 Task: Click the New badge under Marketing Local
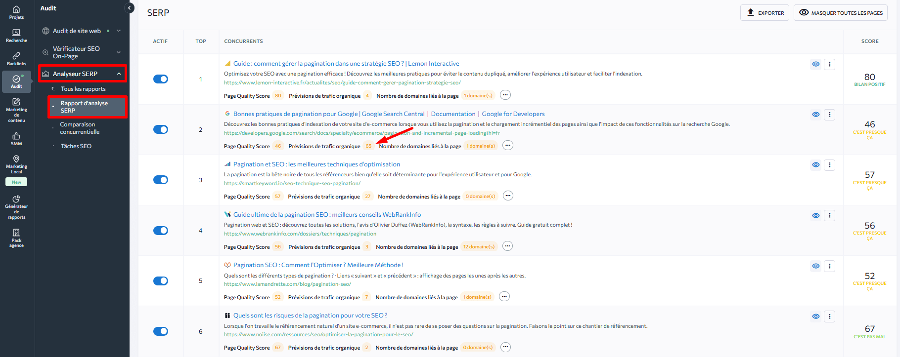pyautogui.click(x=16, y=182)
